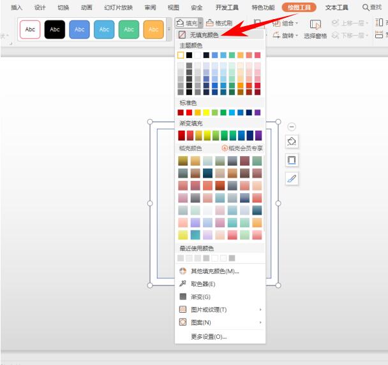This screenshot has width=388, height=365.
Task: Switch to the 文本工具 text tools tab
Action: coord(336,8)
